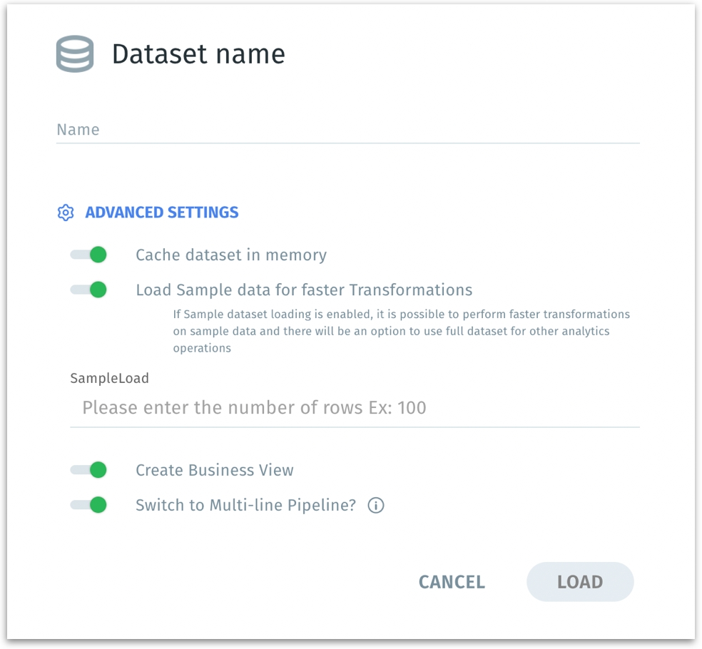The image size is (702, 649).
Task: Collapse the ADVANCED SETTINGS section
Action: coord(162,213)
